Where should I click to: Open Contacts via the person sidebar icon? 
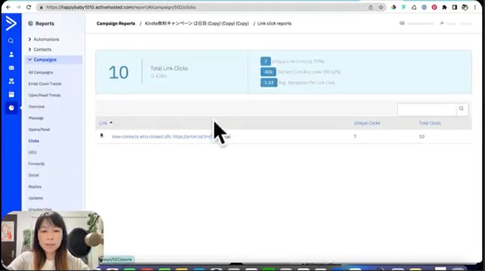click(11, 54)
